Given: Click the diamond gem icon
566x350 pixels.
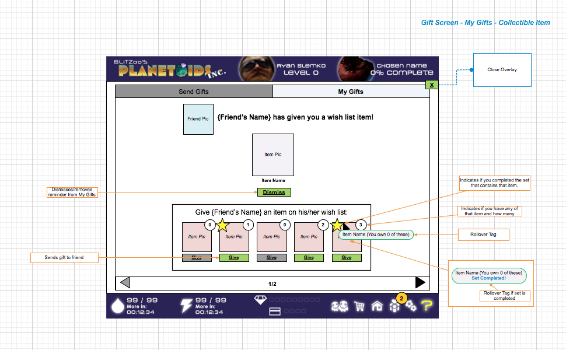Looking at the screenshot, I should tap(260, 299).
